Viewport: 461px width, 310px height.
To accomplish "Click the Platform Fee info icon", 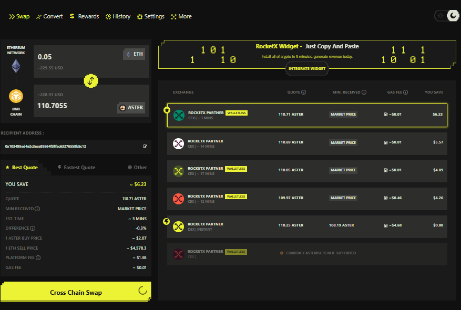I will 37,257.
